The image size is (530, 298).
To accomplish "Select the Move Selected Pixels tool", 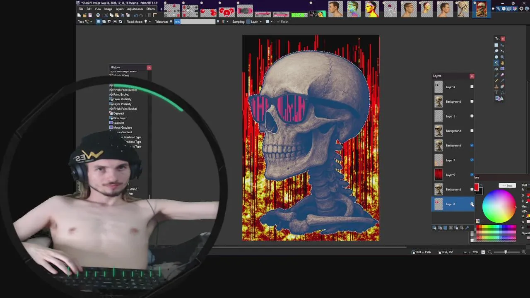I will pos(502,45).
